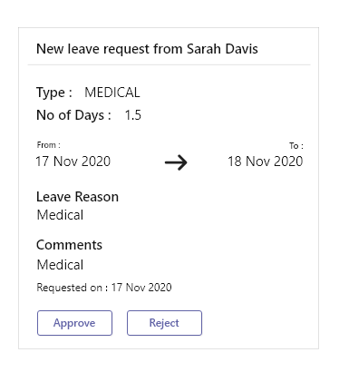Viewport: 339px width, 372px height.
Task: Click the name Sarah Davis in the header
Action: (222, 49)
